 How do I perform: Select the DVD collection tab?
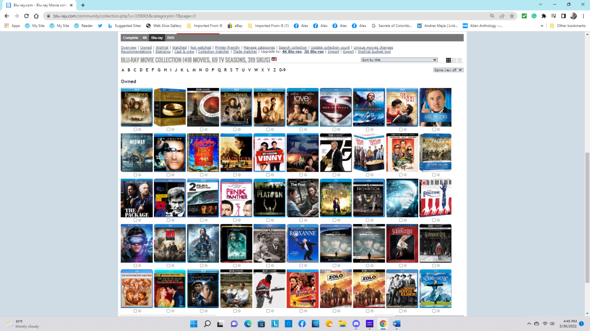click(x=171, y=38)
